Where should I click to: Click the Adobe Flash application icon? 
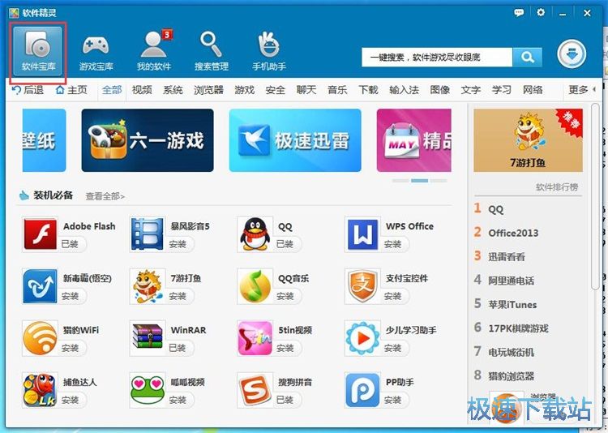40,234
